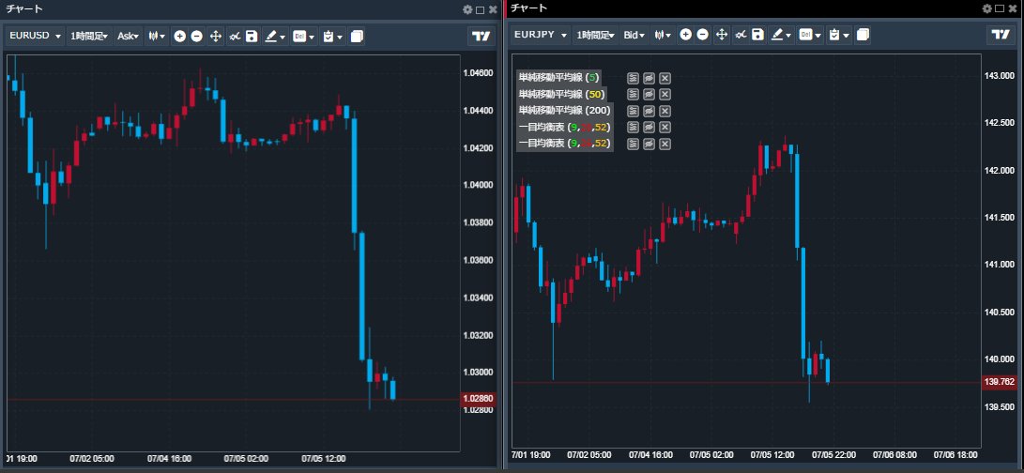Zoom out on the EURUSD chart
Viewport: 1024px width, 473px height.
(196, 37)
